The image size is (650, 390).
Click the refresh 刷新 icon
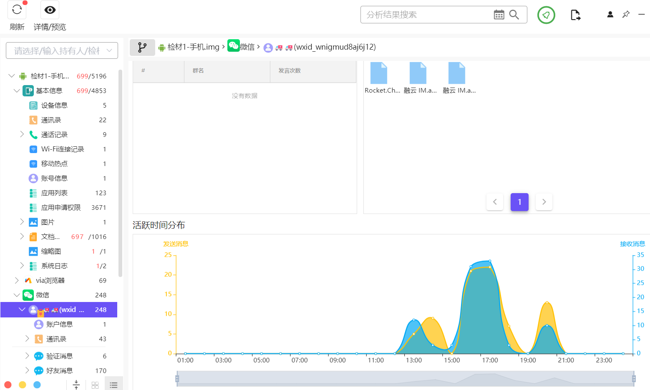pyautogui.click(x=17, y=10)
